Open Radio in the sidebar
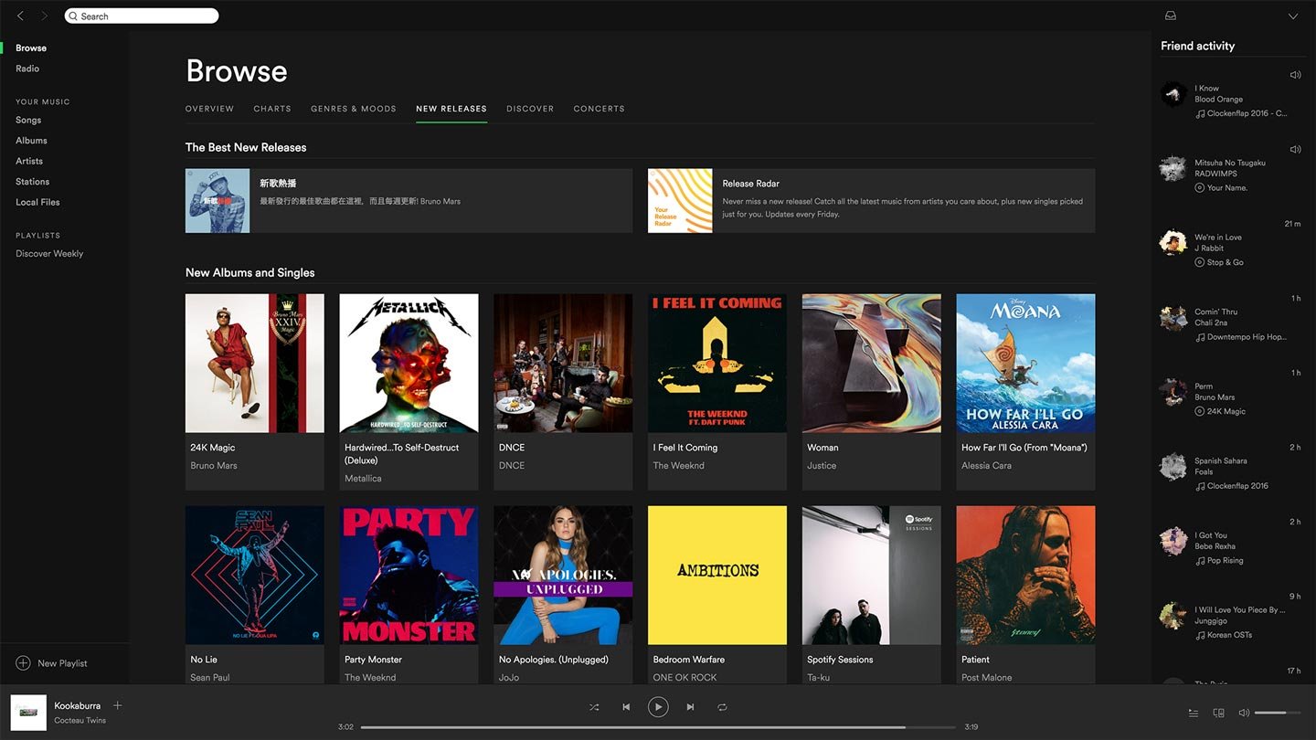This screenshot has width=1316, height=740. click(x=27, y=69)
